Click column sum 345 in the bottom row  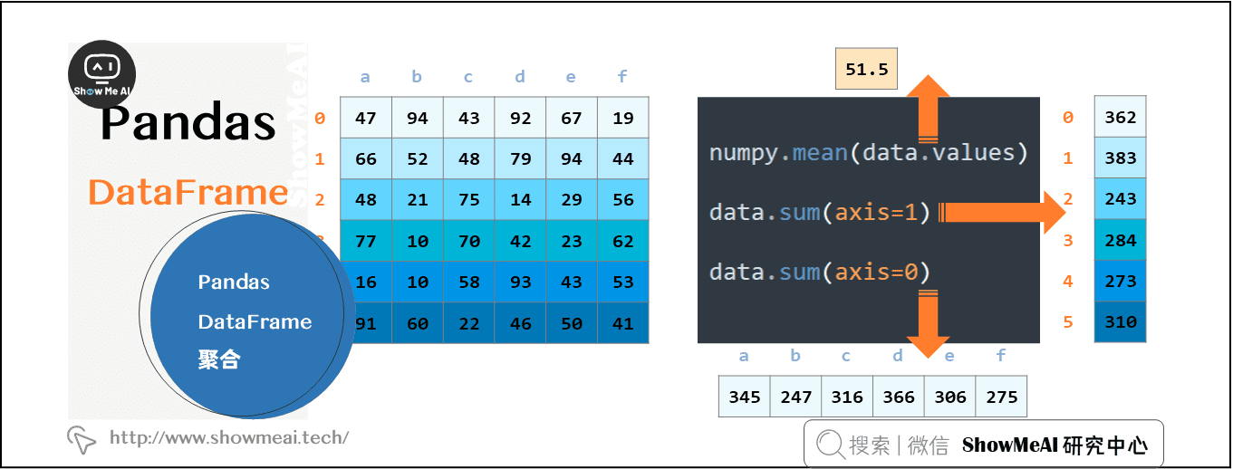pos(745,397)
